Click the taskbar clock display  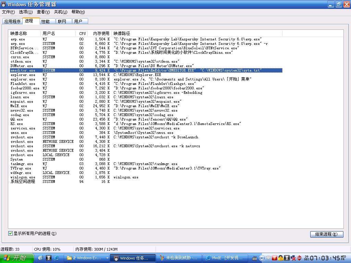[325, 258]
